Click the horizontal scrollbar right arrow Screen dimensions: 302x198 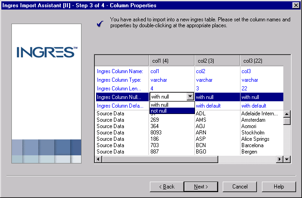click(x=280, y=159)
